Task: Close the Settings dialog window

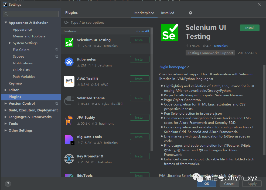Action: click(259, 4)
